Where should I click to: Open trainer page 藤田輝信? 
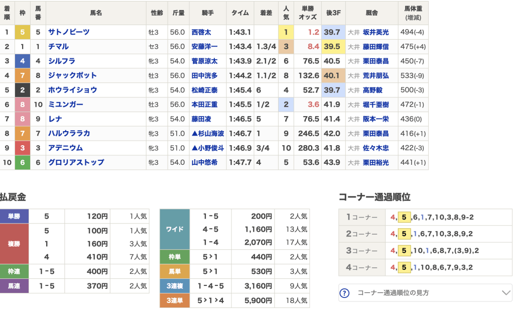click(x=375, y=47)
